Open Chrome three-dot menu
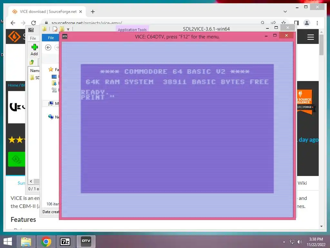This screenshot has height=248, width=330. coord(317,23)
